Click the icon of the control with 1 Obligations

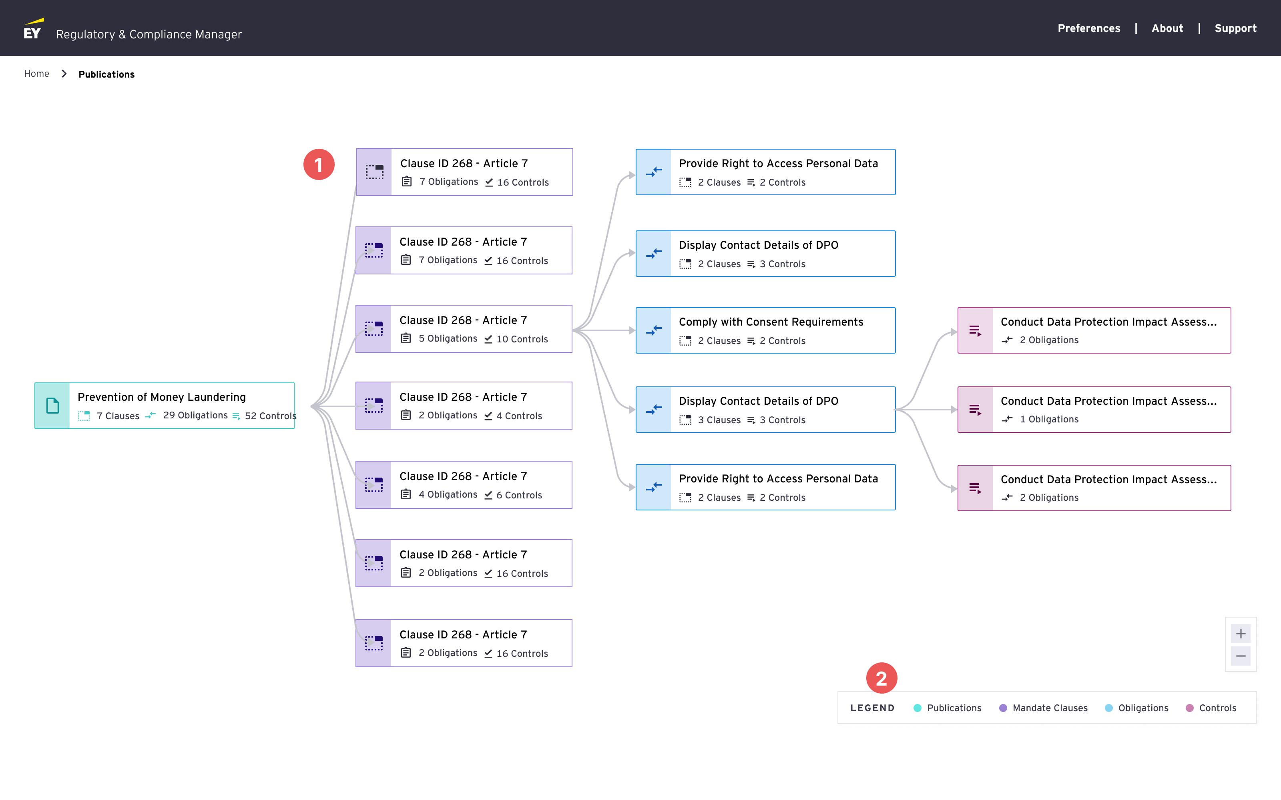coord(975,410)
